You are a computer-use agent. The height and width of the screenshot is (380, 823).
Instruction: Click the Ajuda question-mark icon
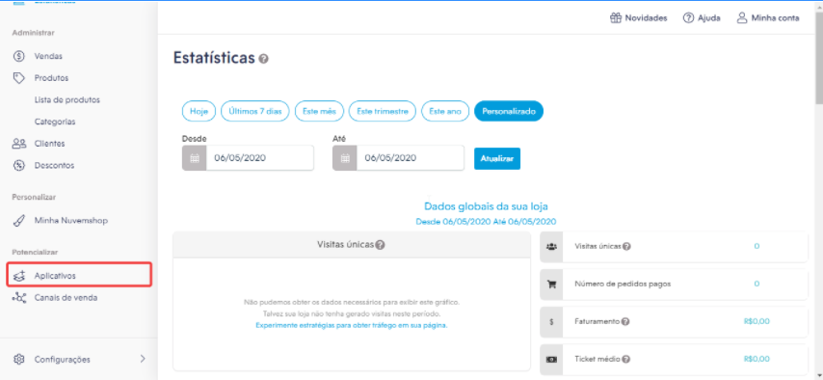pyautogui.click(x=688, y=18)
